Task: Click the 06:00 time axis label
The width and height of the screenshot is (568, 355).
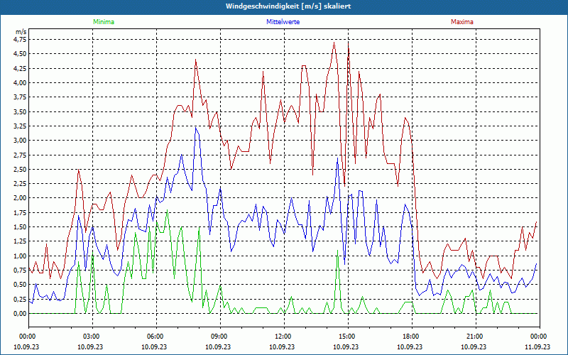Action: [155, 337]
